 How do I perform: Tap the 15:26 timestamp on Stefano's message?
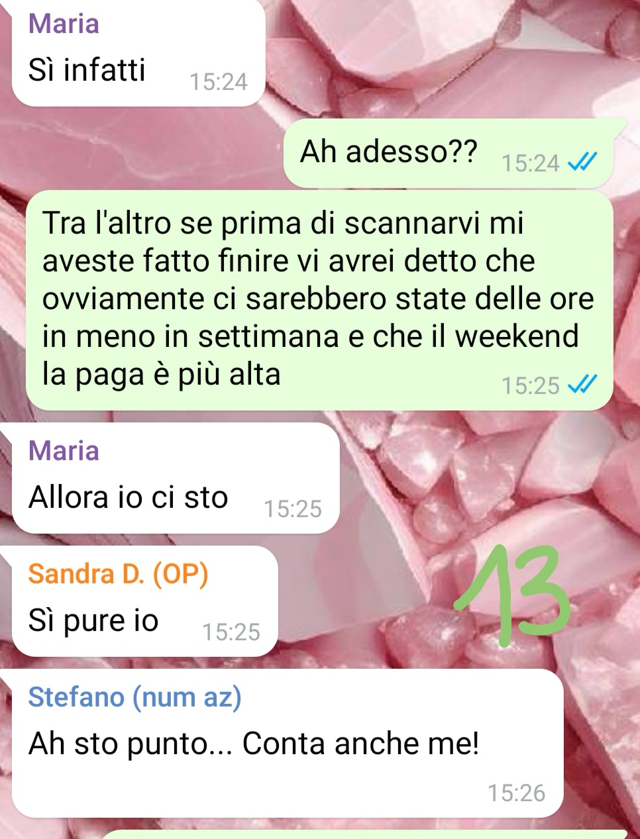pyautogui.click(x=516, y=793)
